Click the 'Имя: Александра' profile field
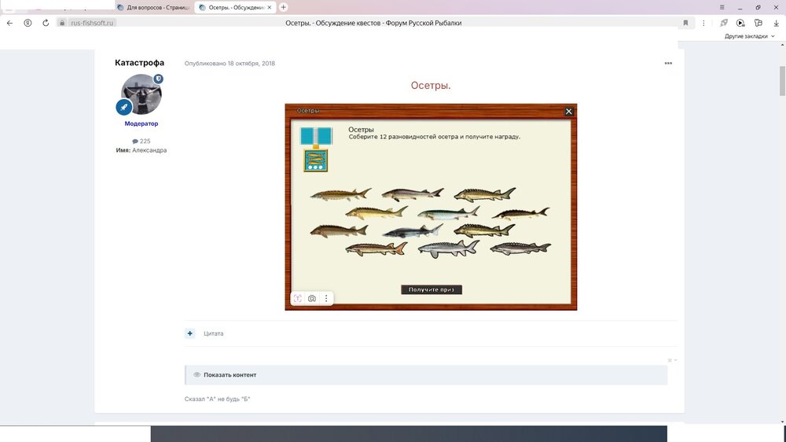This screenshot has height=442, width=786. [141, 150]
